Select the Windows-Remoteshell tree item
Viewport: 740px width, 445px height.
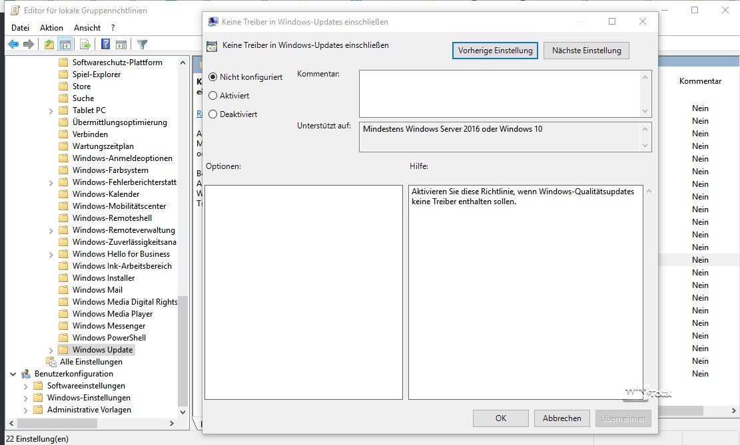pyautogui.click(x=112, y=218)
